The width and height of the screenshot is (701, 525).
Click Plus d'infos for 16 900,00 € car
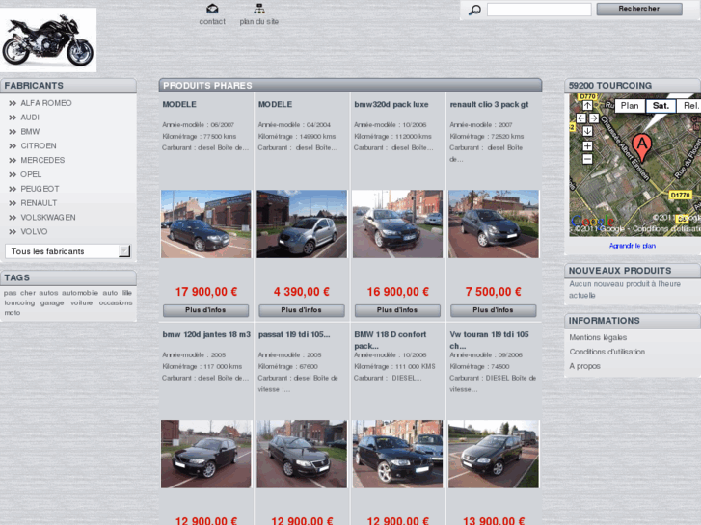pyautogui.click(x=397, y=310)
